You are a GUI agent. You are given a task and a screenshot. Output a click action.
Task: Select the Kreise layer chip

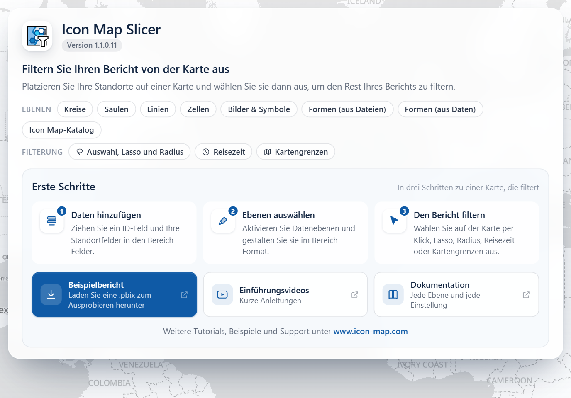(x=75, y=109)
